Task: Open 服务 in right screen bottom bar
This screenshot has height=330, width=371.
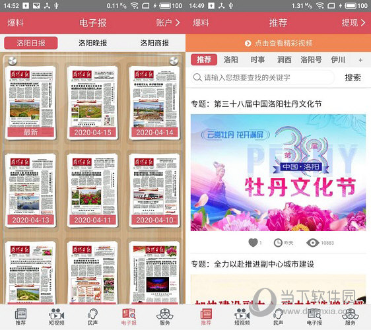Action: [350, 317]
